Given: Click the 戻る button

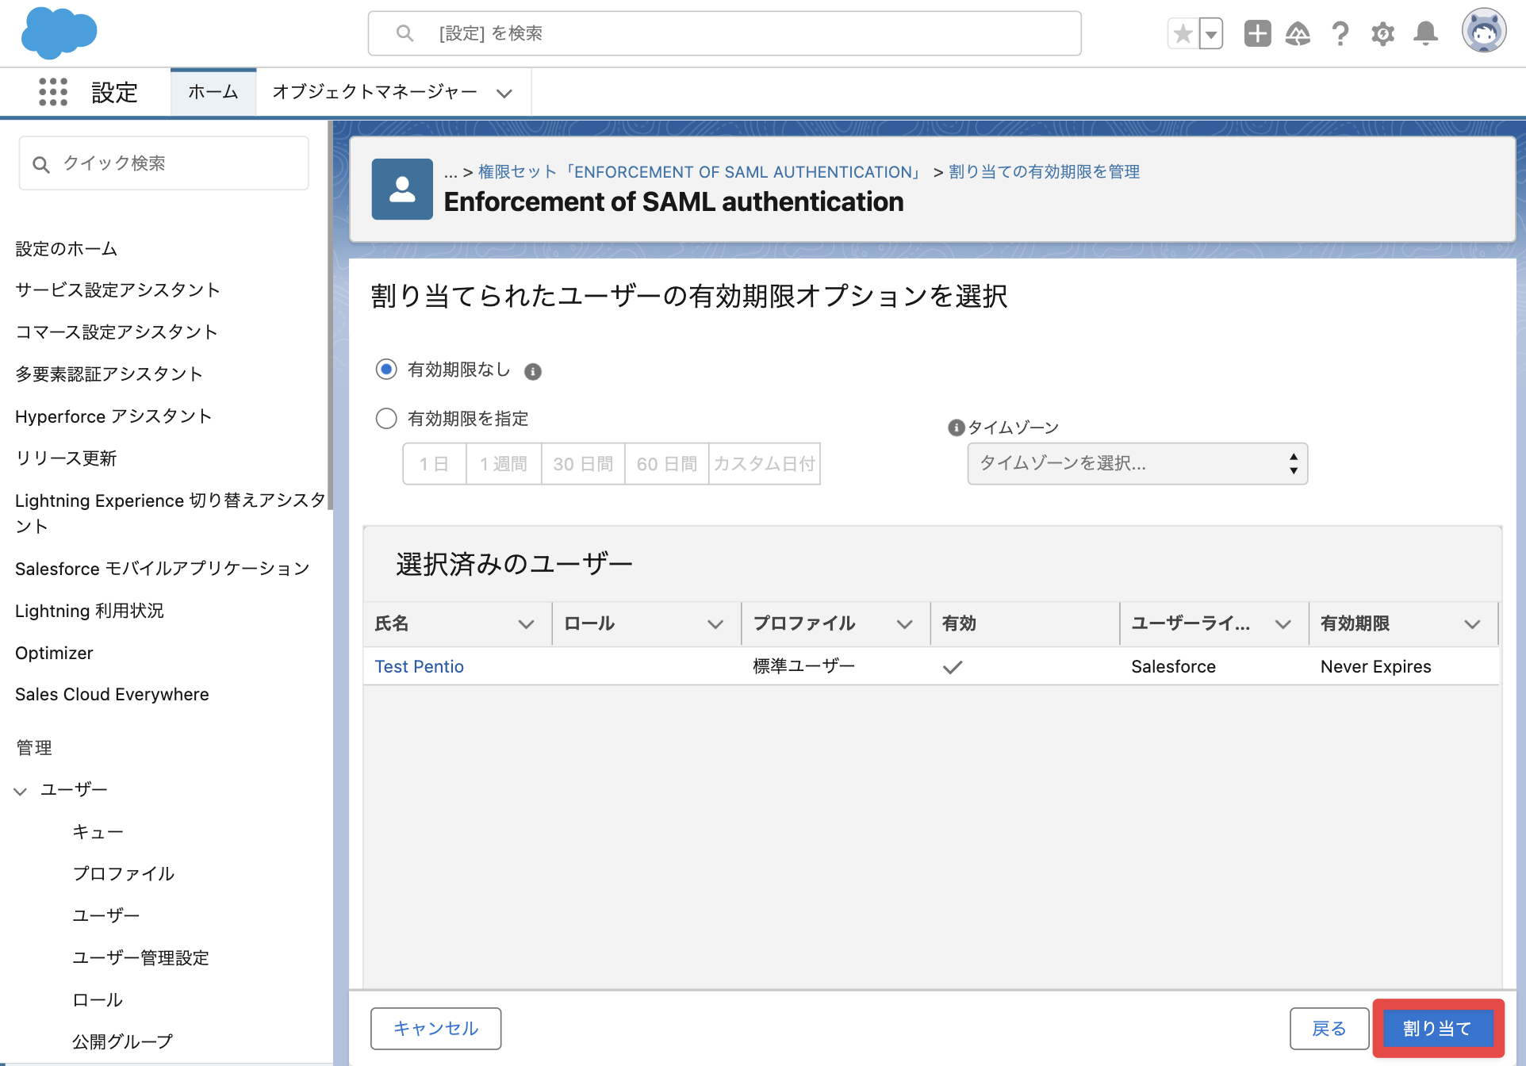Looking at the screenshot, I should point(1329,1029).
